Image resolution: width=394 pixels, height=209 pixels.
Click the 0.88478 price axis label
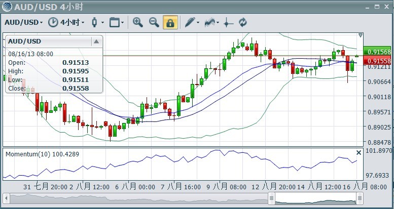(379, 143)
